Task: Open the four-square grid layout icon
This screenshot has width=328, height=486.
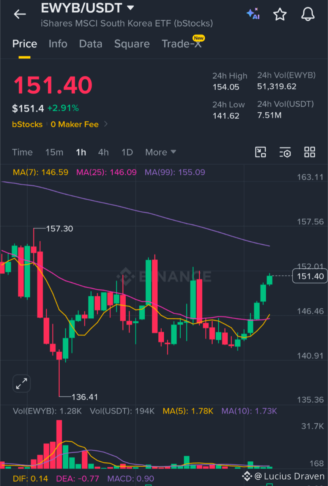Action: (x=310, y=152)
